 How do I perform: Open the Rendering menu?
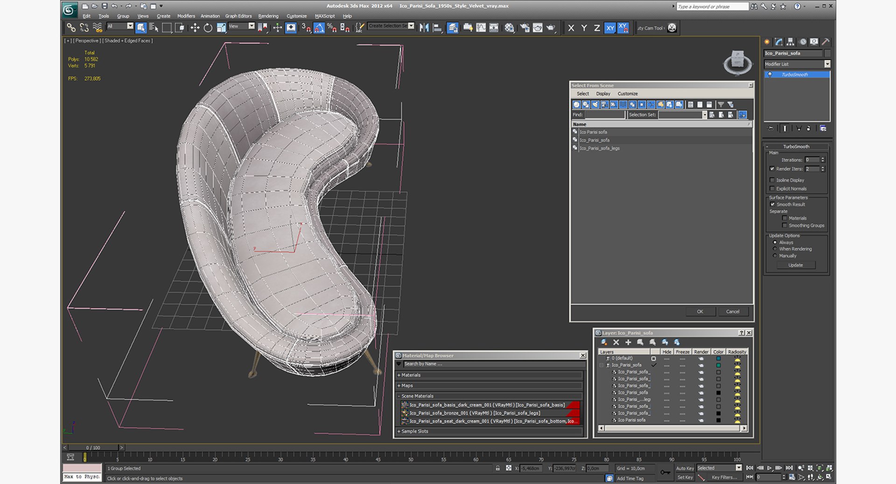coord(268,16)
